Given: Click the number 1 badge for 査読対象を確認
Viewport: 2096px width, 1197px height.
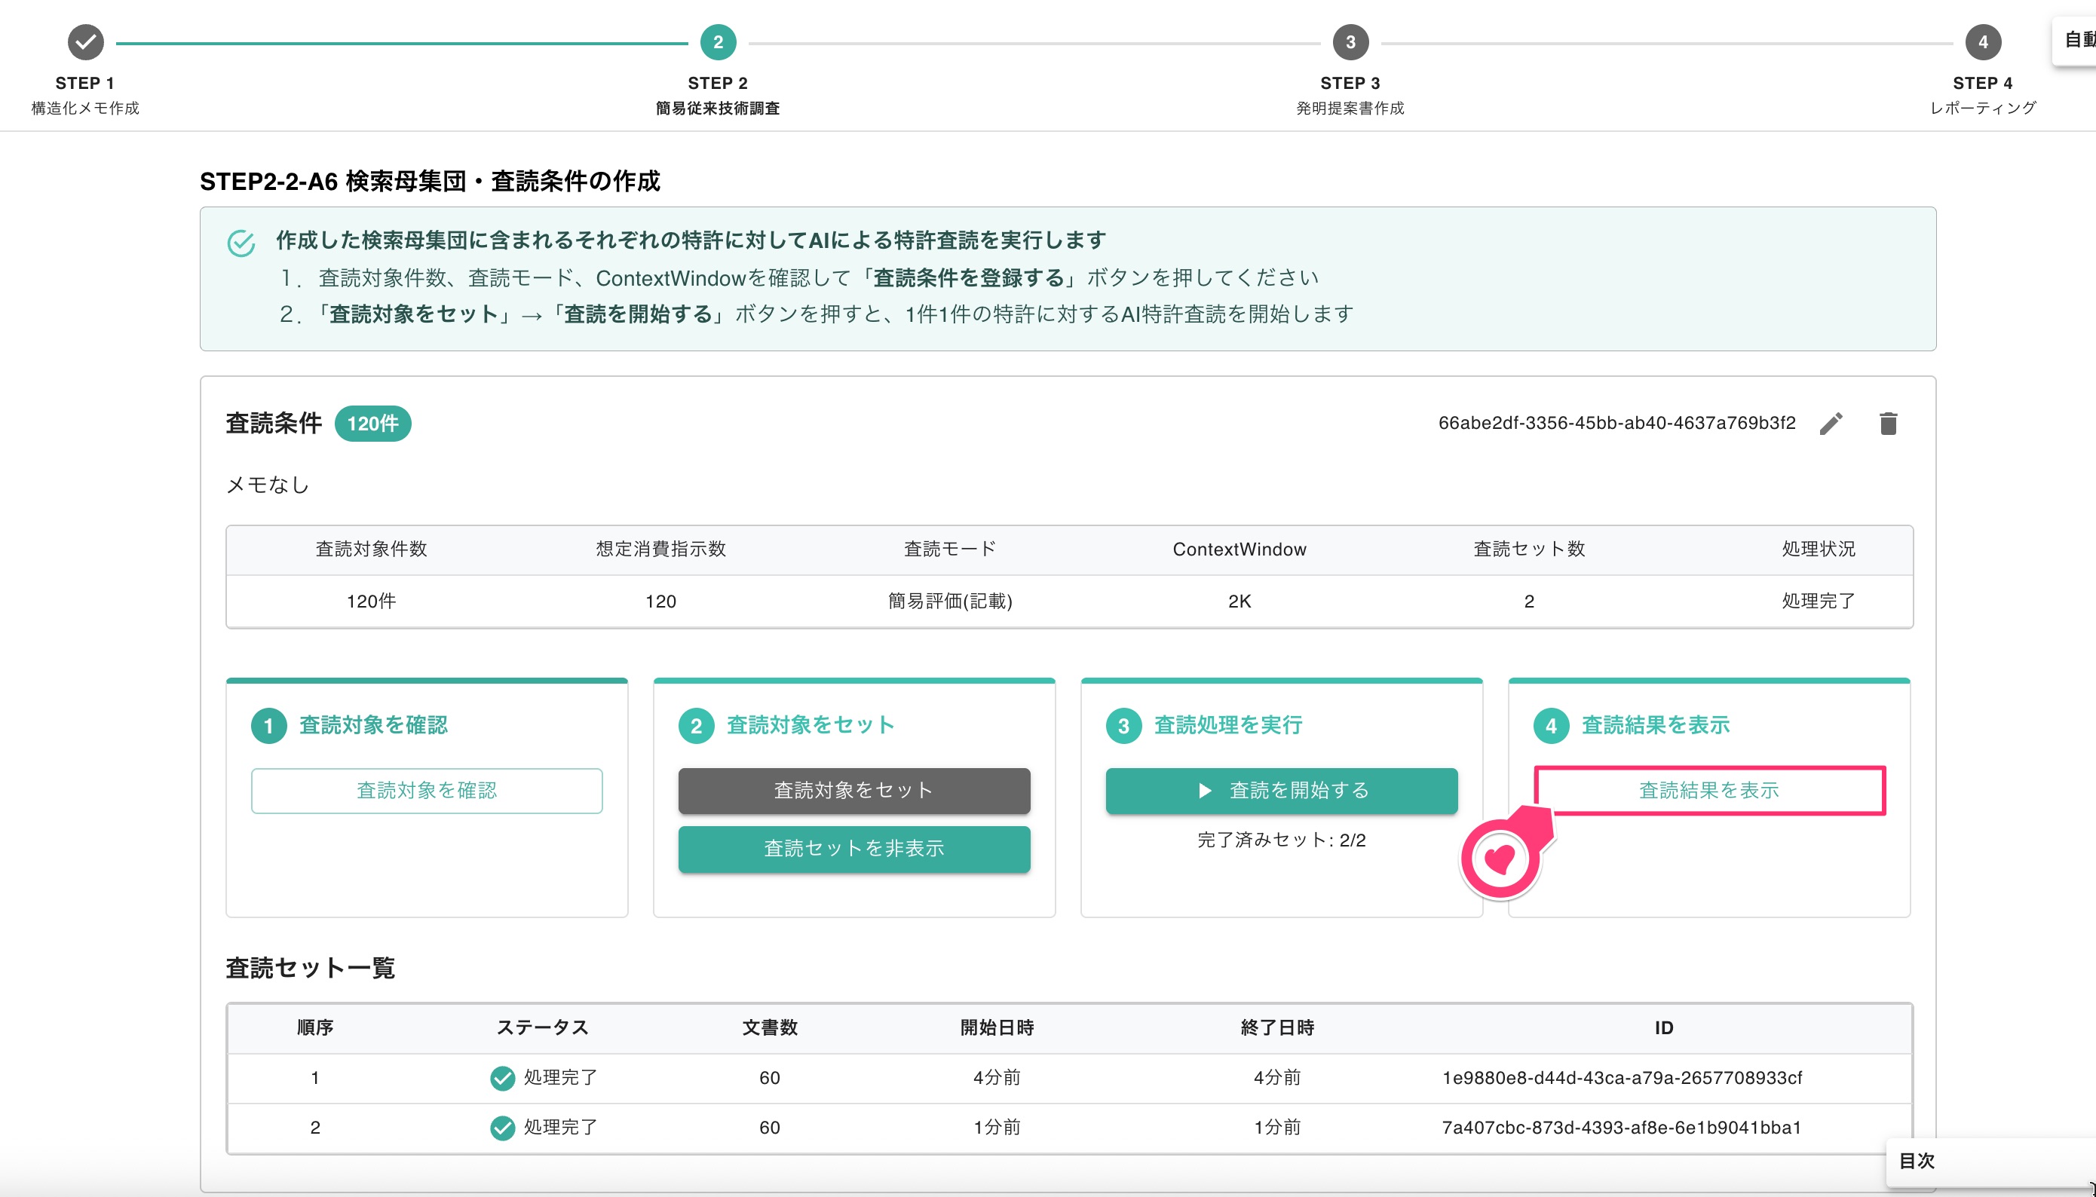Looking at the screenshot, I should click(269, 726).
